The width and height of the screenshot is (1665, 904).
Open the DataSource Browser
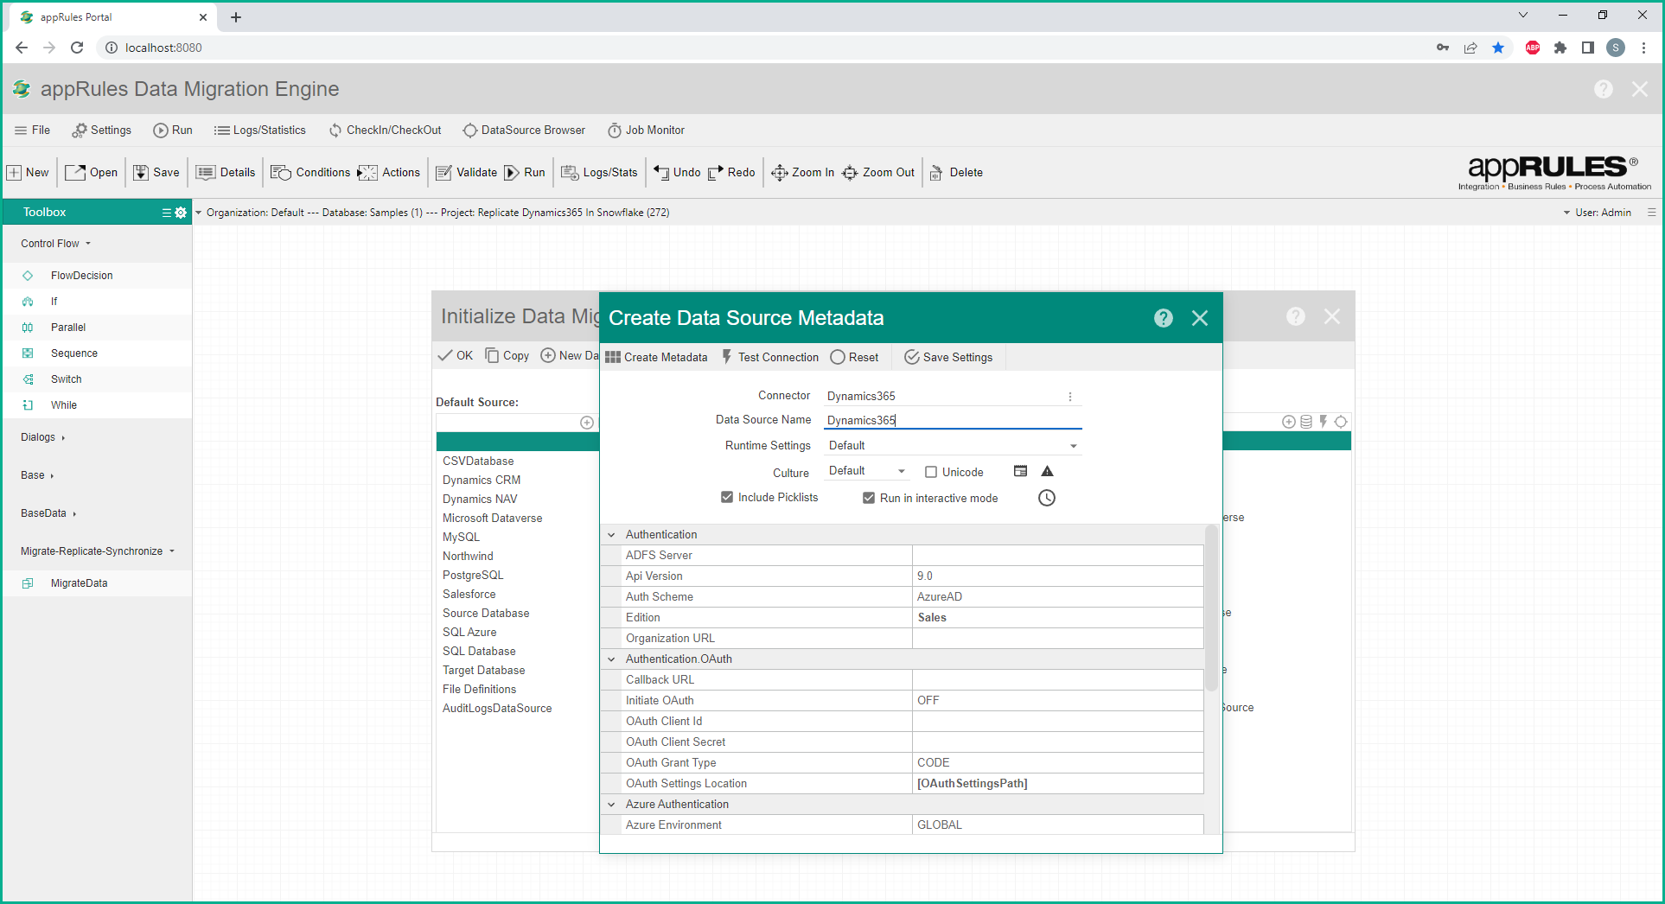tap(525, 130)
